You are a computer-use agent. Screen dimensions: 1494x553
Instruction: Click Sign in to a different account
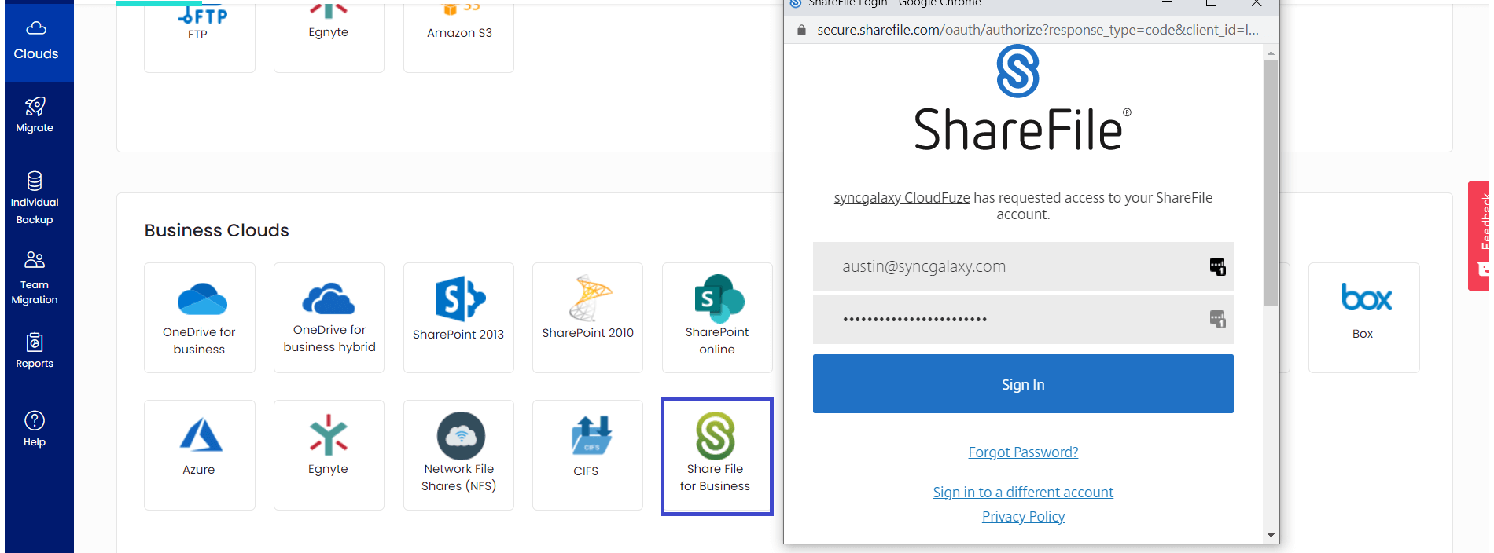tap(1023, 492)
